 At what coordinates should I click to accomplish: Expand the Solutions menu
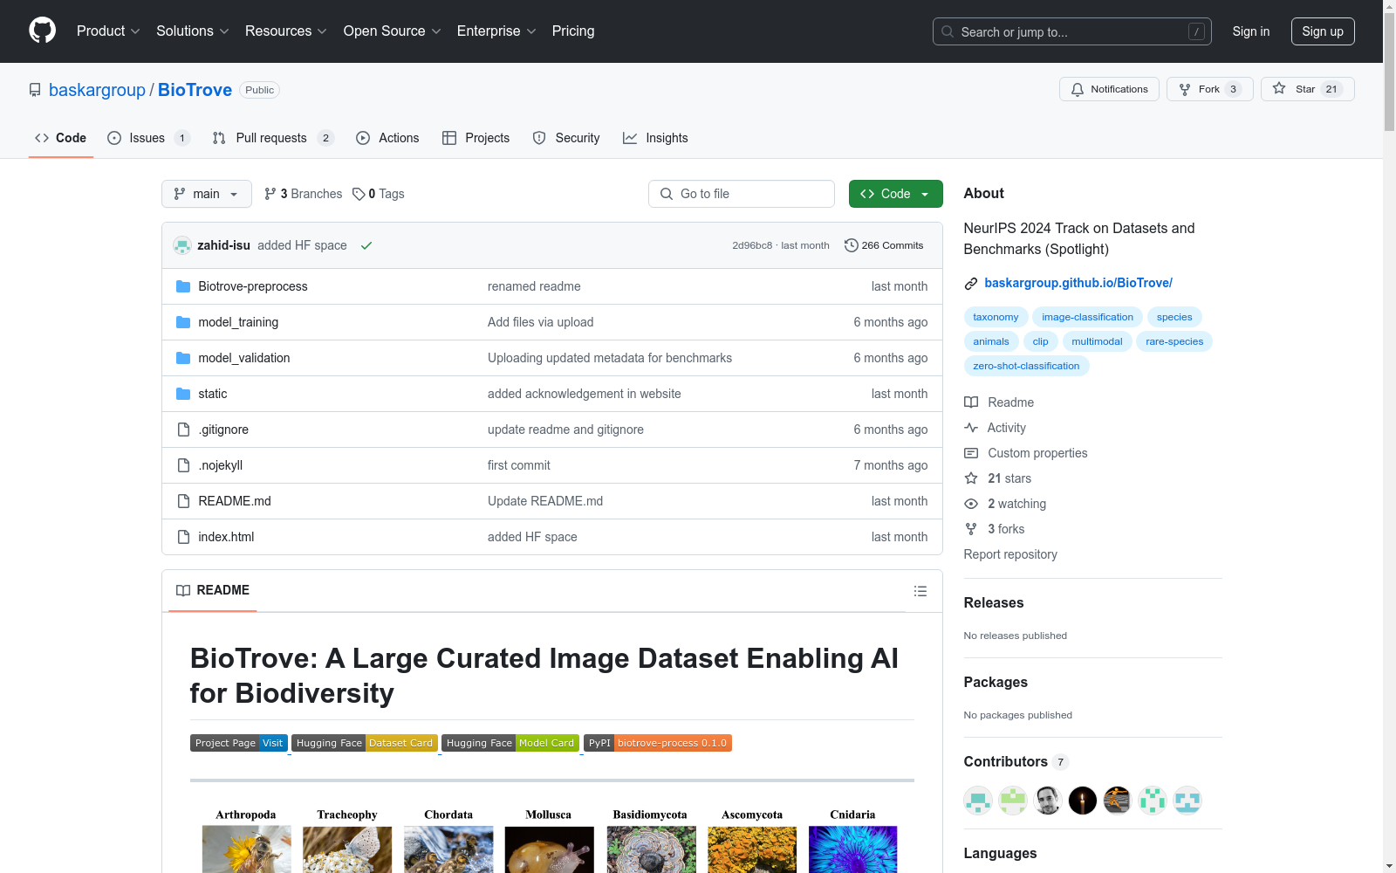tap(192, 31)
